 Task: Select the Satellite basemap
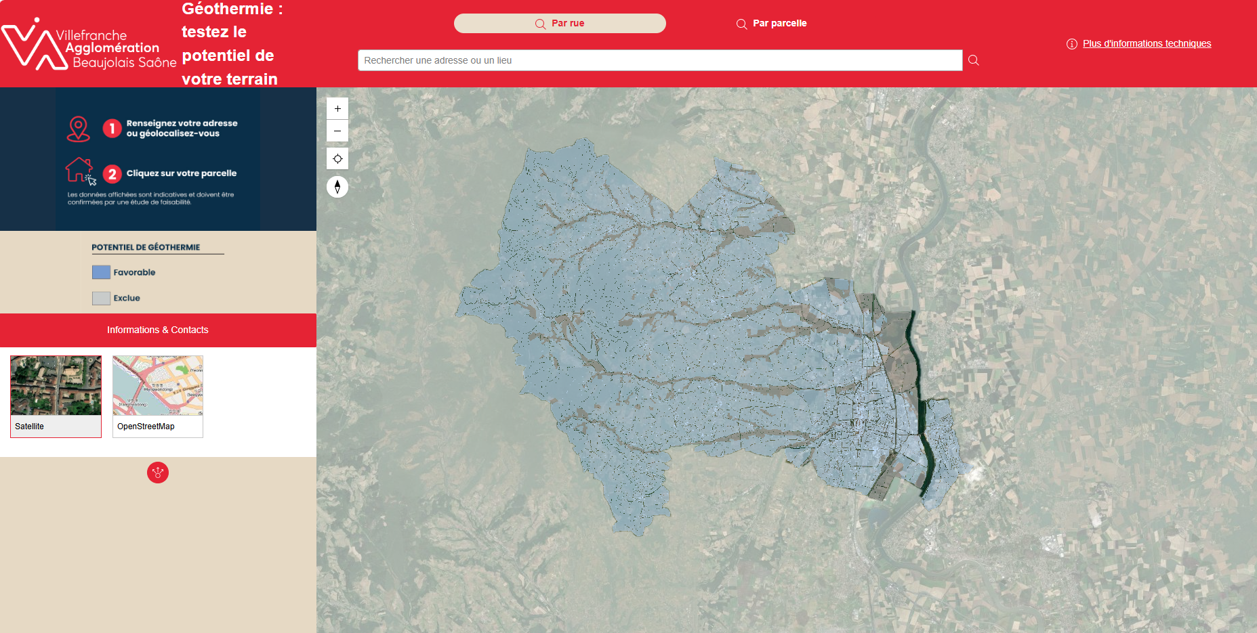tap(56, 397)
